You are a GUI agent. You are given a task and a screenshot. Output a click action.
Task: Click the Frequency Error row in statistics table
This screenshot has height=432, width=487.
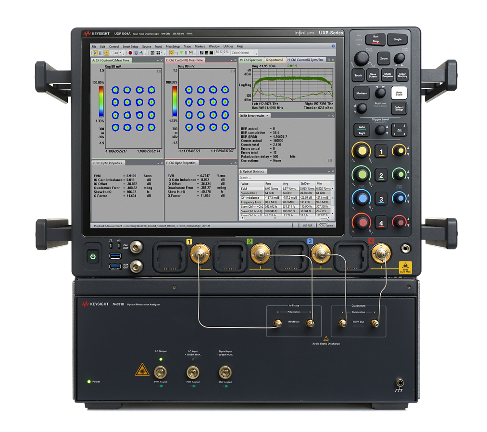(x=286, y=202)
